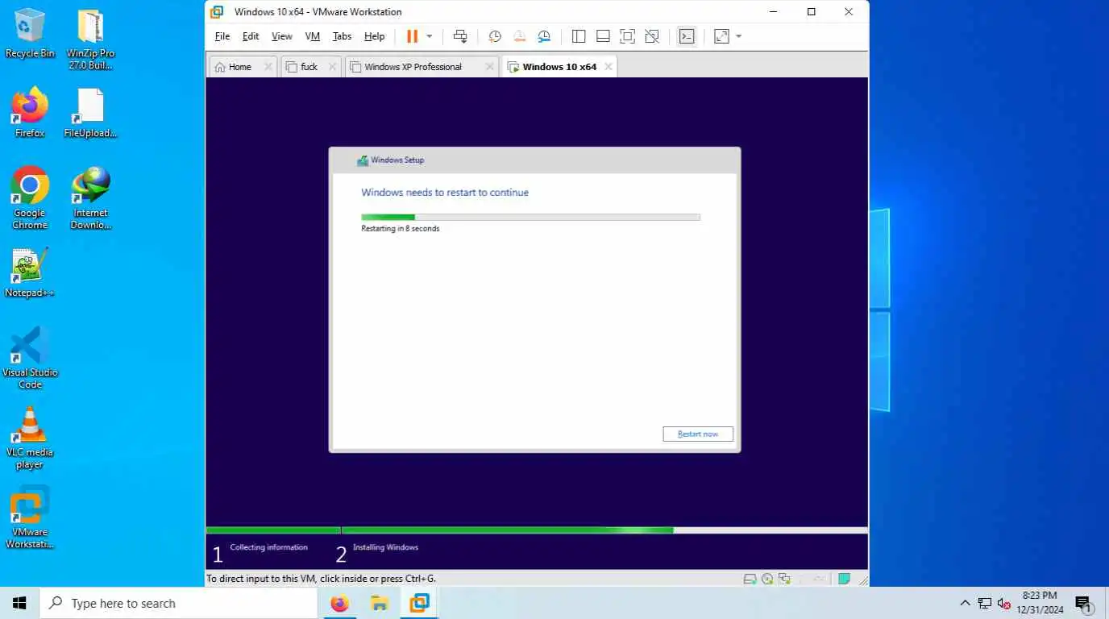Click the VMware Workstation title bar app icon
Screen dimensions: 1109x619
tap(216, 12)
